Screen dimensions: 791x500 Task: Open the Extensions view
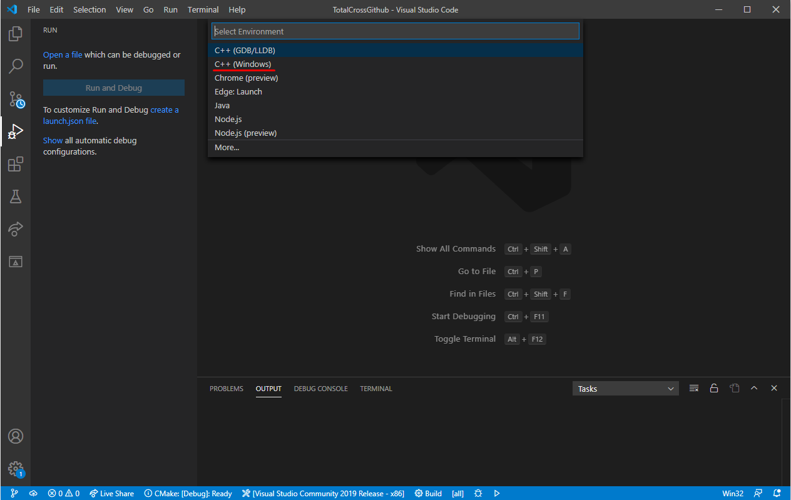[x=16, y=164]
